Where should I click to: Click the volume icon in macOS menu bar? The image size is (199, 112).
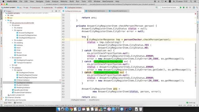tap(166, 1)
